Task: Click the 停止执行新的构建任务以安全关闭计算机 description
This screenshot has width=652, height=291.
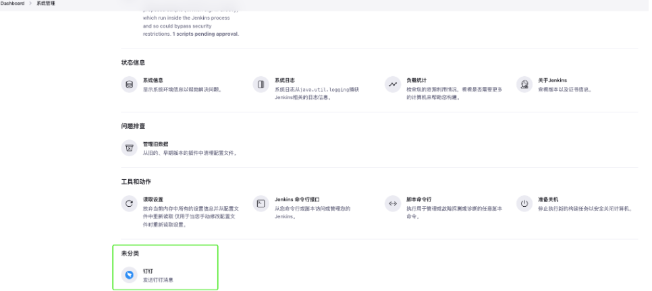Action: pyautogui.click(x=586, y=208)
